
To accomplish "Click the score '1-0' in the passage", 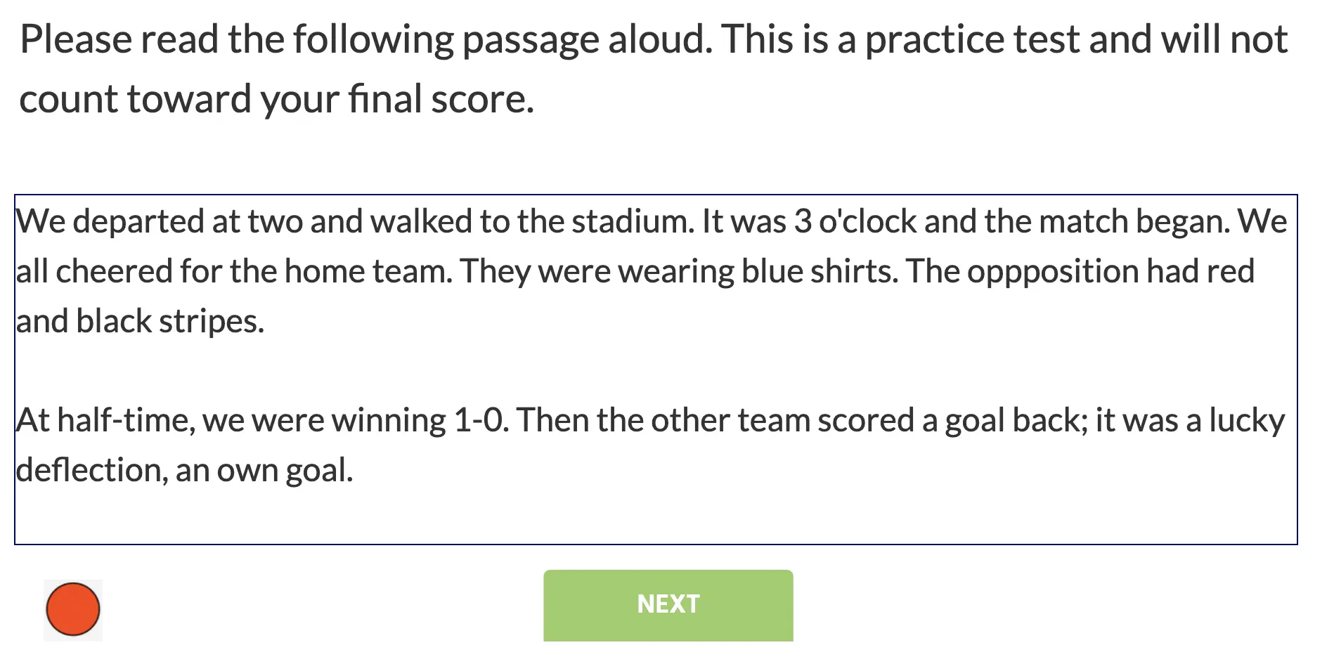I will click(x=481, y=421).
